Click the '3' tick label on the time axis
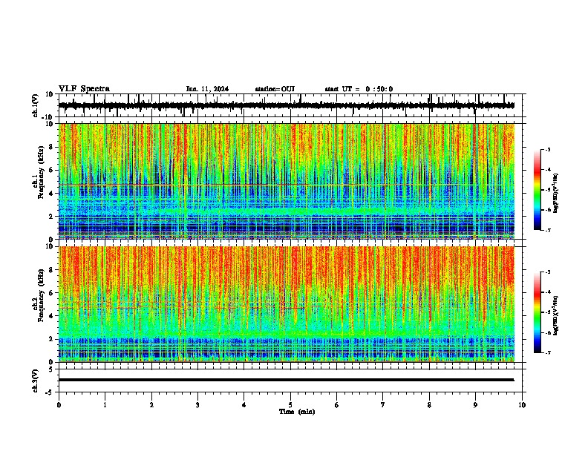The image size is (588, 454). (197, 405)
